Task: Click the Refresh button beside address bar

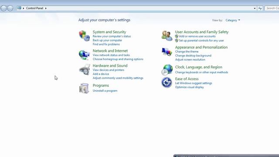Action: (x=260, y=8)
